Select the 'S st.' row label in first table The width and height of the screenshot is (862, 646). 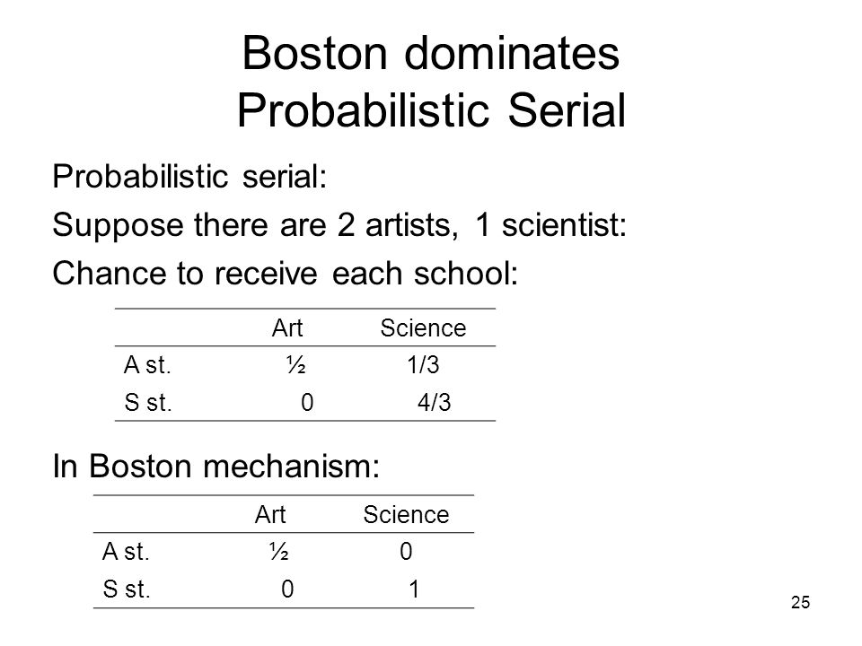148,403
